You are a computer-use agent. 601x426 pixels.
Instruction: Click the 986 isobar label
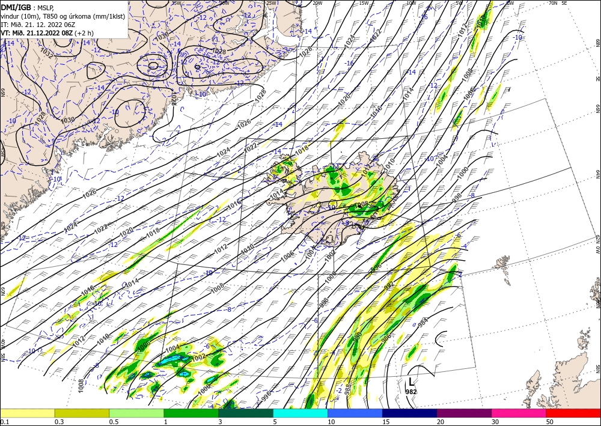point(386,338)
